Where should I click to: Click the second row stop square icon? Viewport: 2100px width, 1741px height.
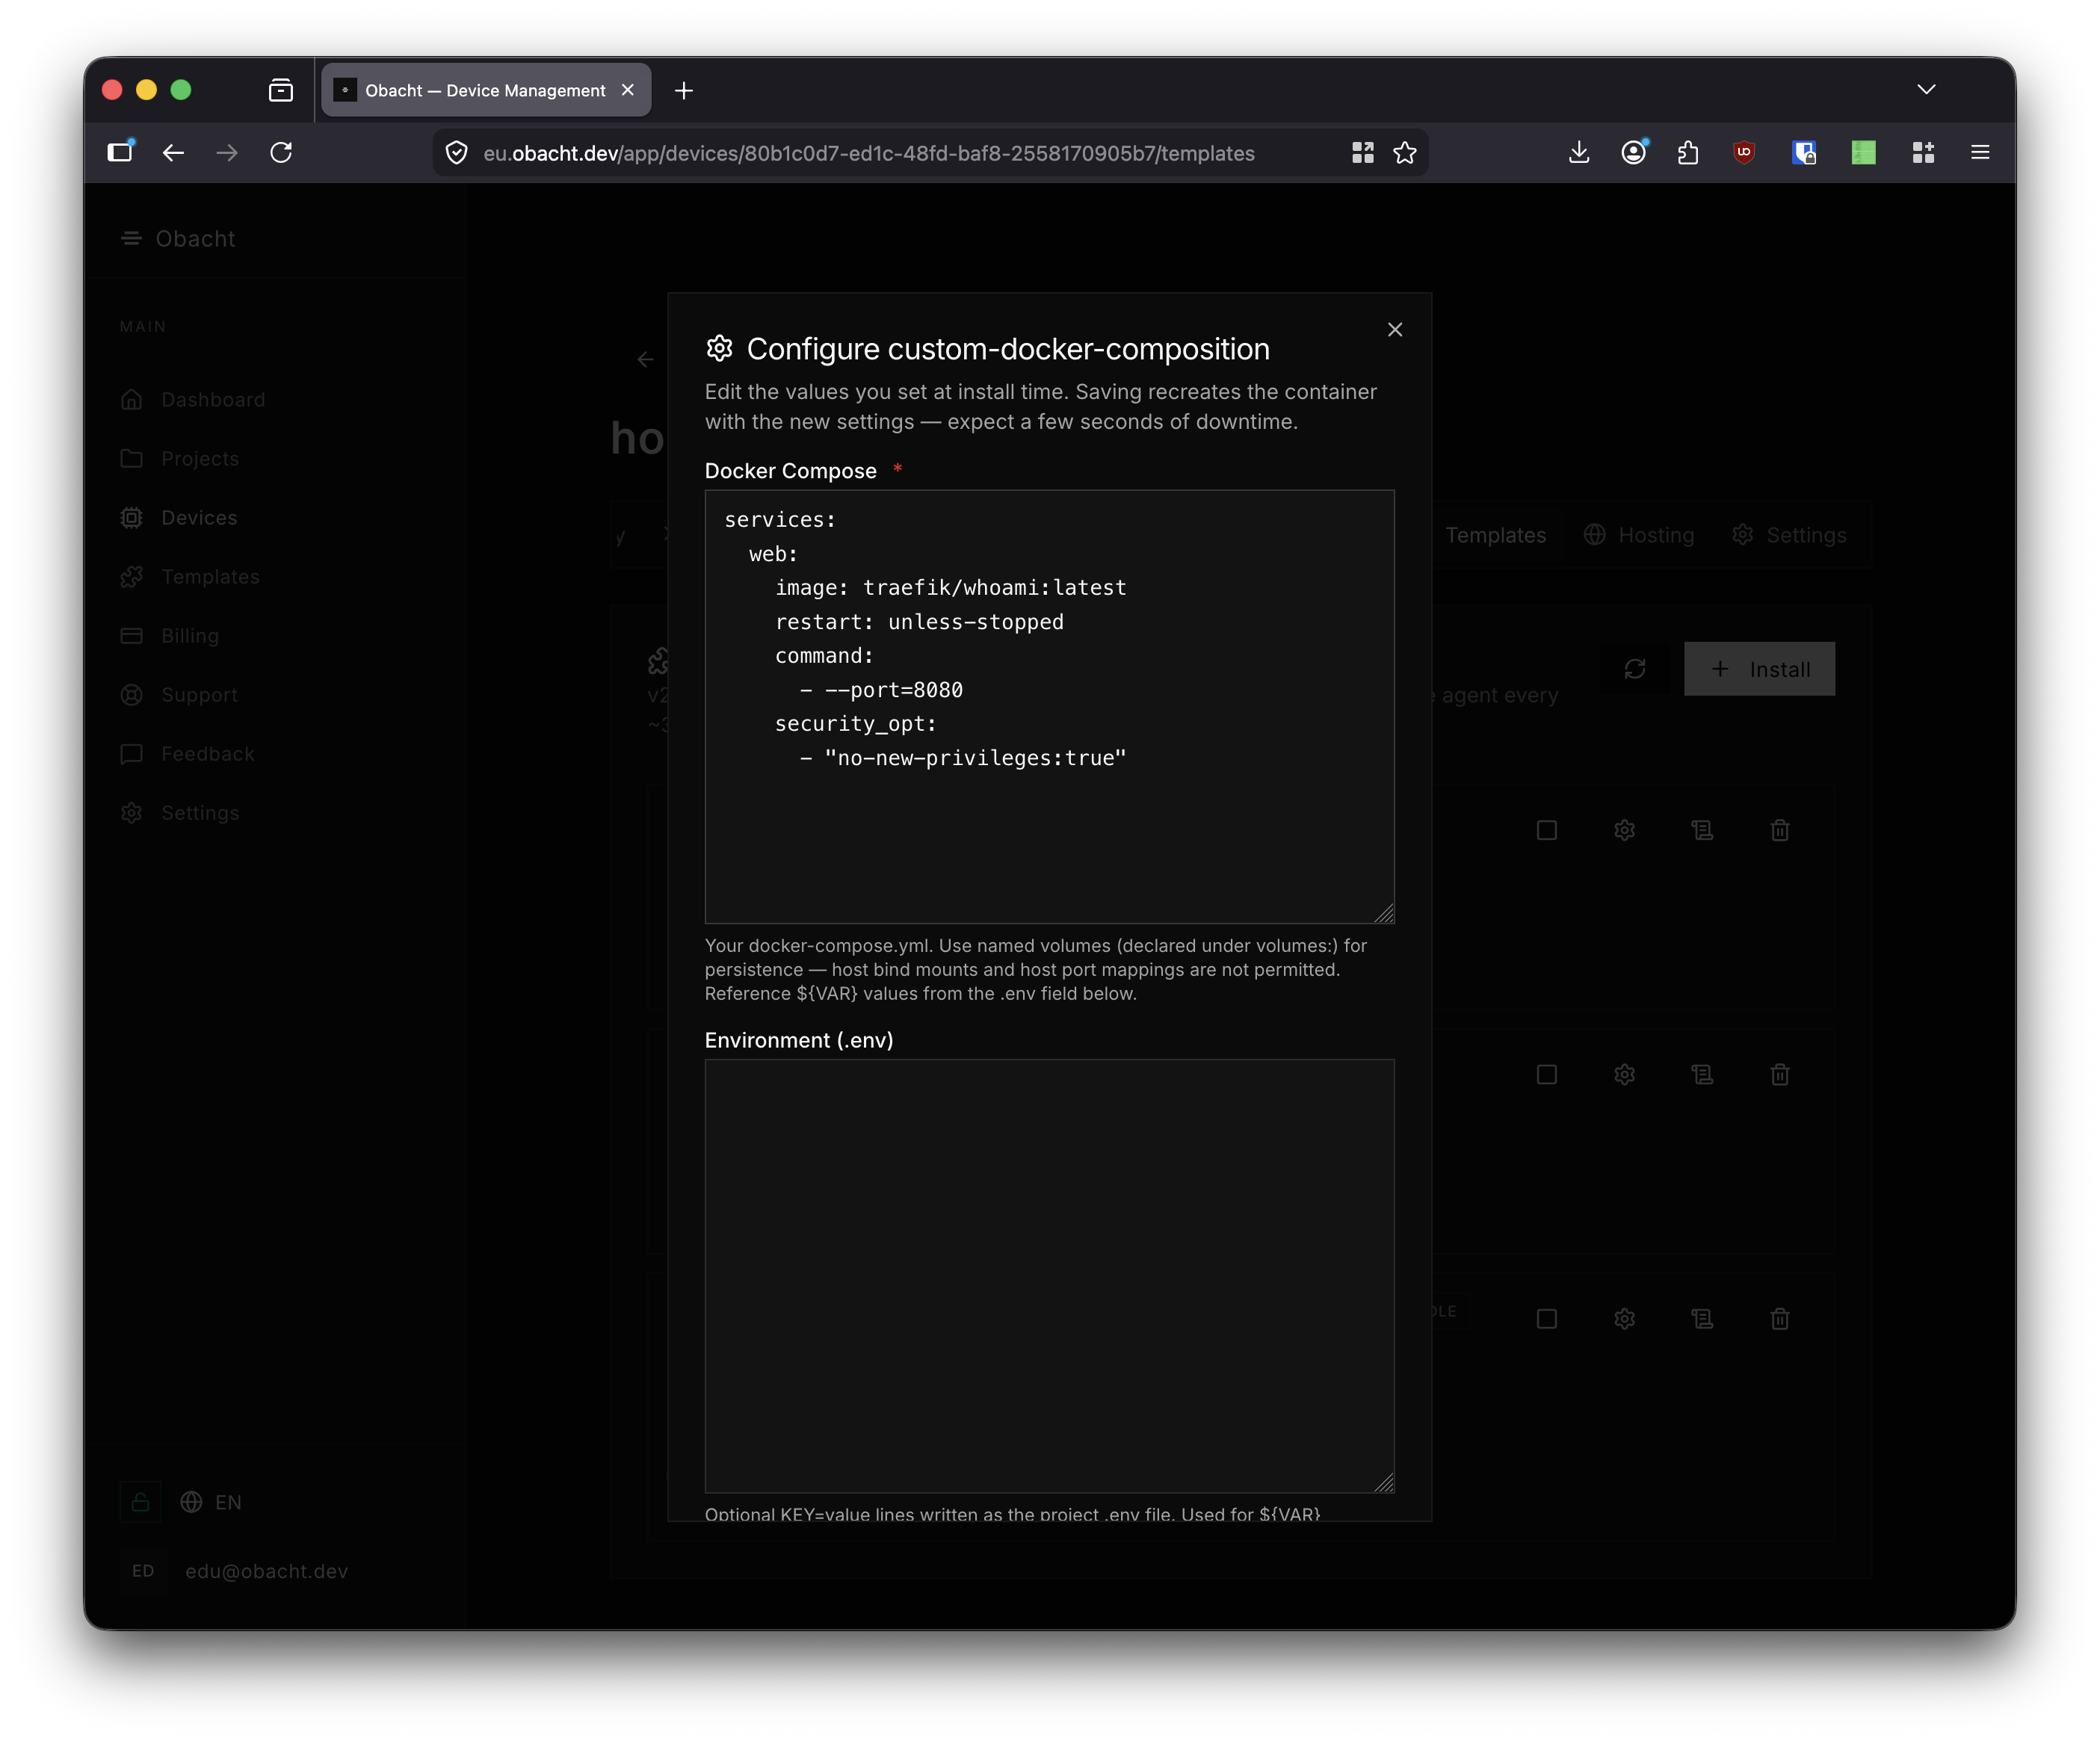point(1547,1075)
